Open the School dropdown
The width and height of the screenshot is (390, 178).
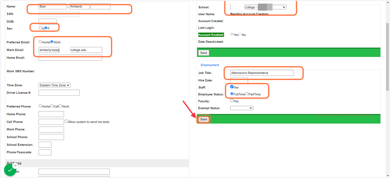(258, 7)
